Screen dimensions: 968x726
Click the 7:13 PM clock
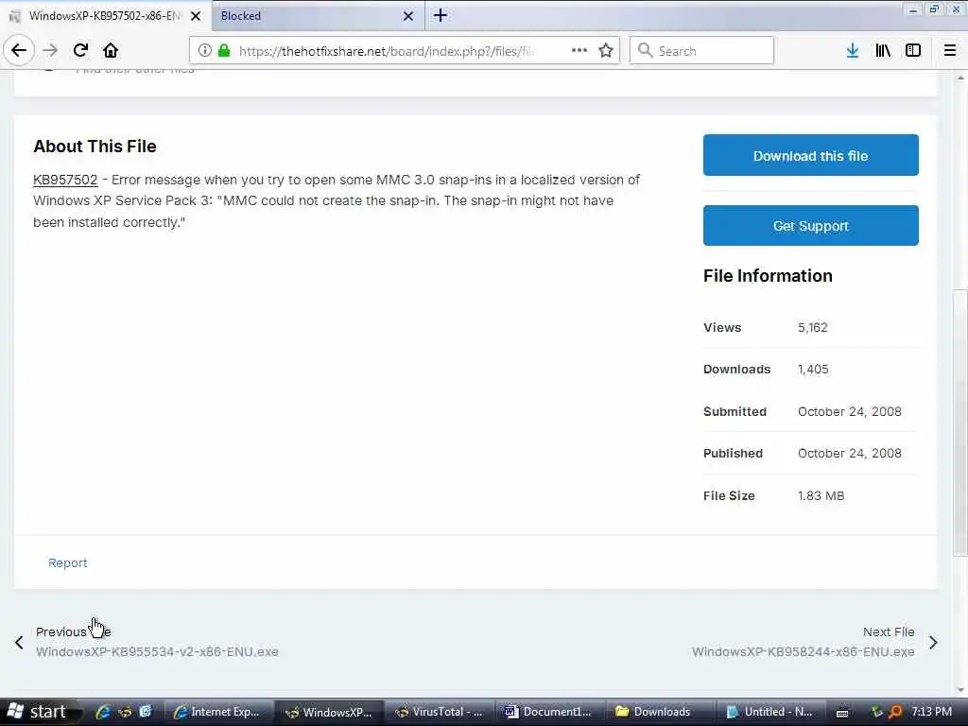click(931, 711)
